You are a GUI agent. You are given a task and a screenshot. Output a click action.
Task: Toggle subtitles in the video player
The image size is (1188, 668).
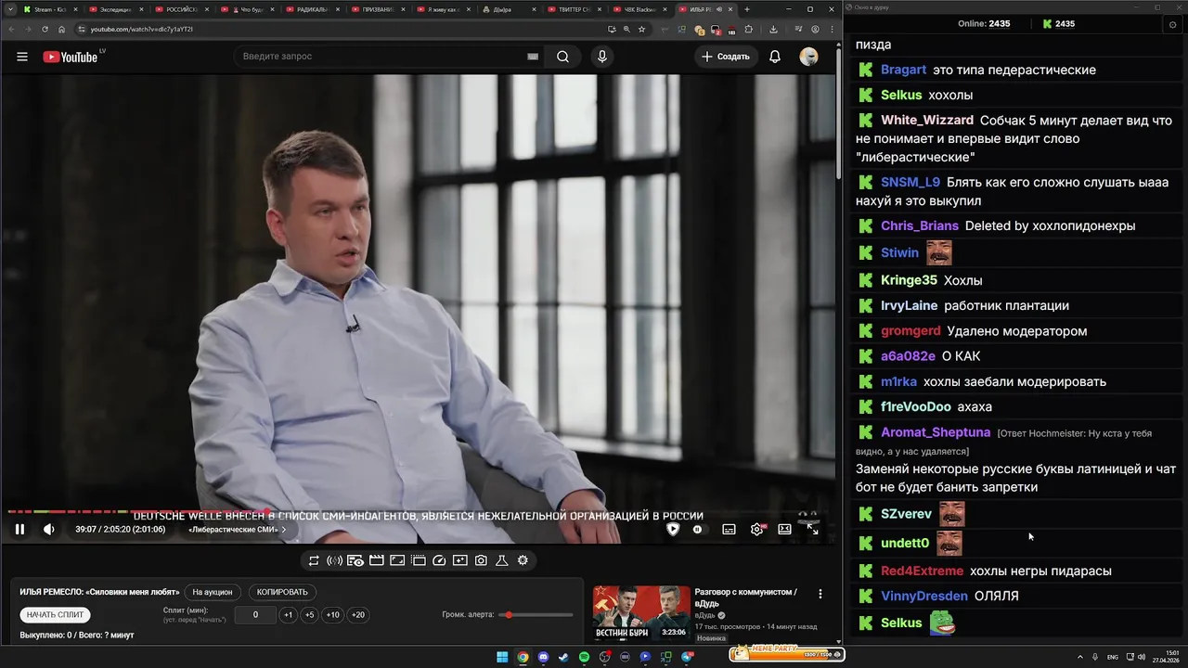729,529
